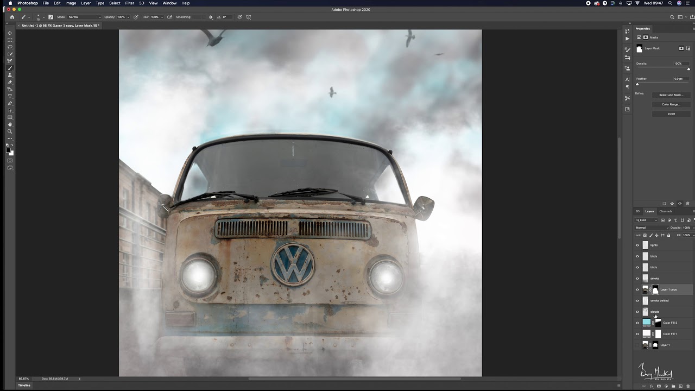Open the Edit Toolbar three-dots menu
Image resolution: width=695 pixels, height=391 pixels.
tap(10, 138)
